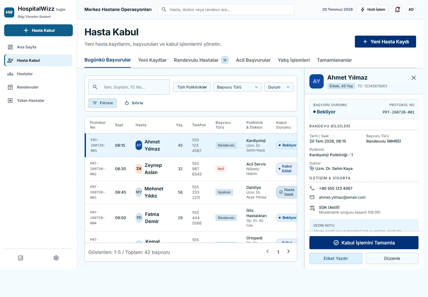Open Tüm Poliklinikler dropdown
Screen dimensions: 428x297
[x=192, y=87]
